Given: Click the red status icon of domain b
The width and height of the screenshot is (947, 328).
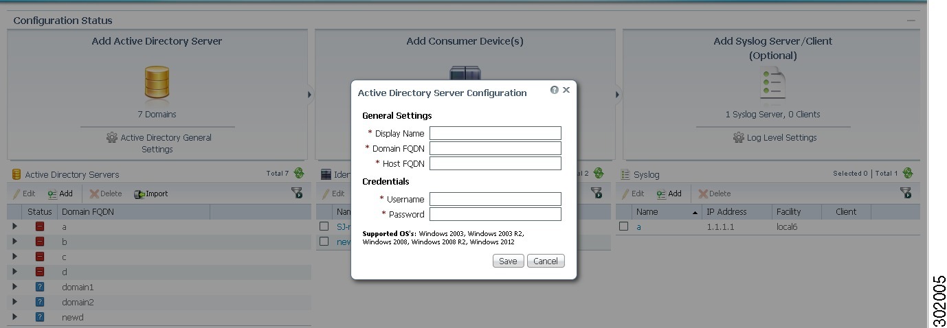Looking at the screenshot, I should pyautogui.click(x=40, y=242).
